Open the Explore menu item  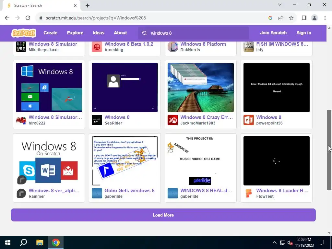pos(75,33)
